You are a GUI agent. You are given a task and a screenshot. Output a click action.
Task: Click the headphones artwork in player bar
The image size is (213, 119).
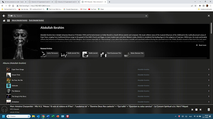coord(4,109)
